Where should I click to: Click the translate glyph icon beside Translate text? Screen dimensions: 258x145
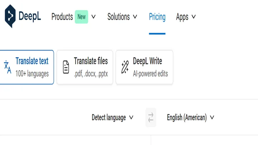8,67
